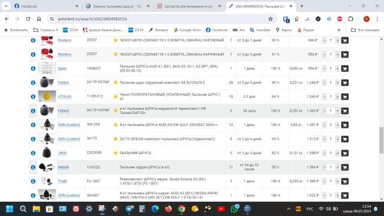The width and height of the screenshot is (384, 216).
Task: Open VTULKA yellow boot thumbnail
Action: pos(47,97)
